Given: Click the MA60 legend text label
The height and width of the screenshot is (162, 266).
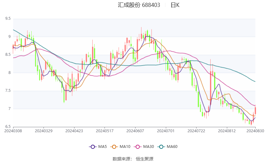Looking at the screenshot, I should pos(172,147).
